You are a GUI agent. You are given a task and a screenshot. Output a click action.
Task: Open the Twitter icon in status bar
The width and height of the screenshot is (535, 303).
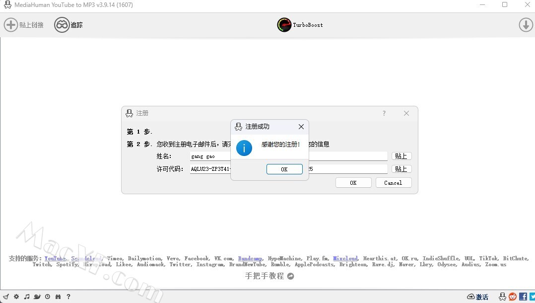tap(532, 297)
